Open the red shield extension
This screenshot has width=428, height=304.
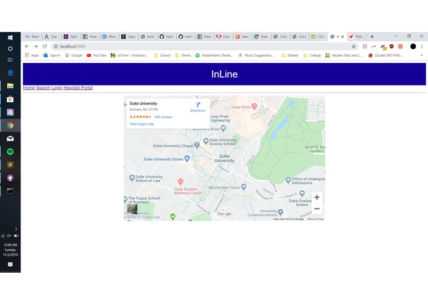(x=392, y=46)
